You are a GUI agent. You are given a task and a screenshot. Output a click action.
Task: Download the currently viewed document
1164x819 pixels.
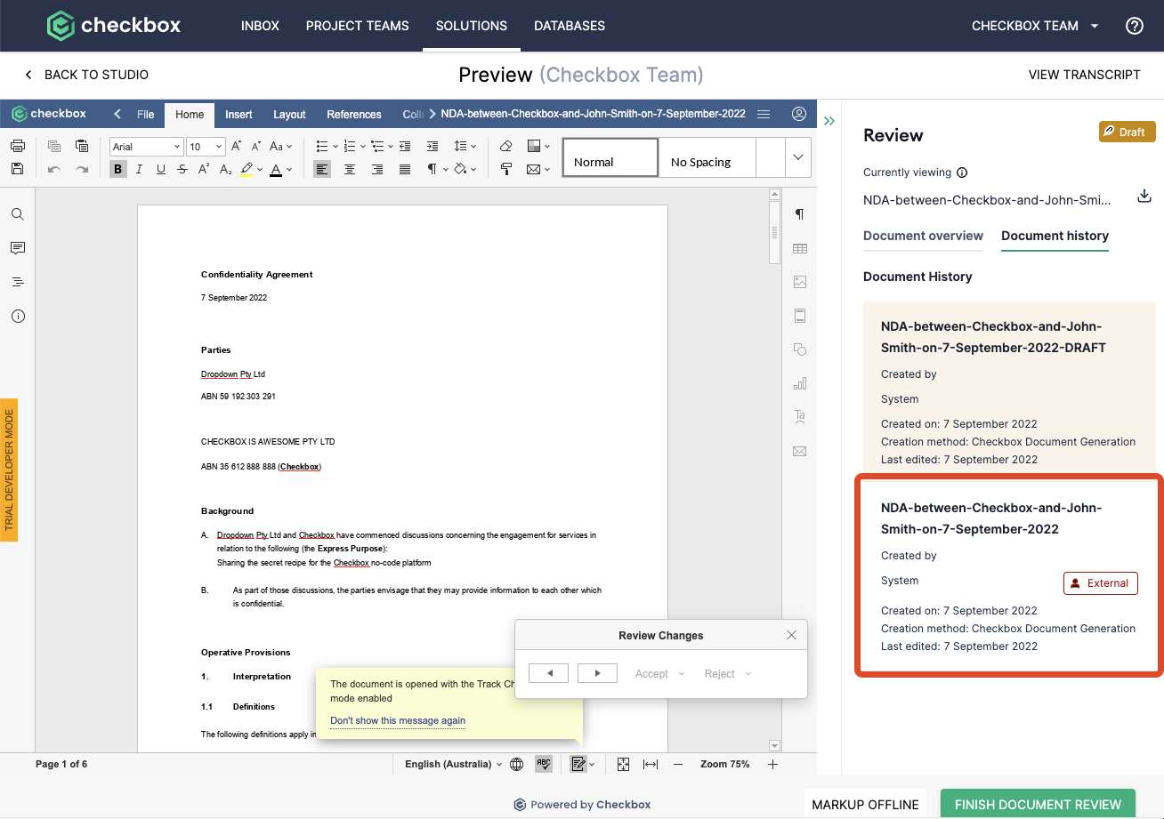1144,197
